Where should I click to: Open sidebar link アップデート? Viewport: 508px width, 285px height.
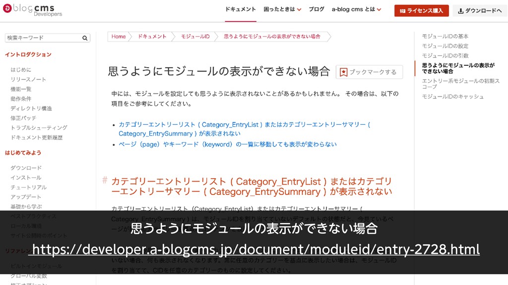[26, 197]
